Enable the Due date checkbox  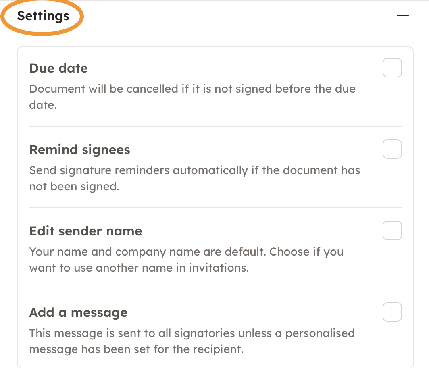point(392,68)
